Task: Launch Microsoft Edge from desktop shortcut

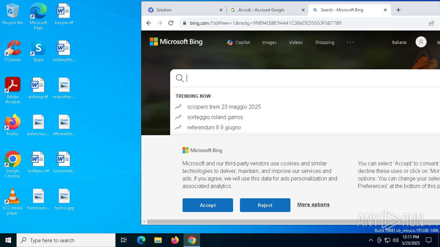Action: (x=38, y=16)
